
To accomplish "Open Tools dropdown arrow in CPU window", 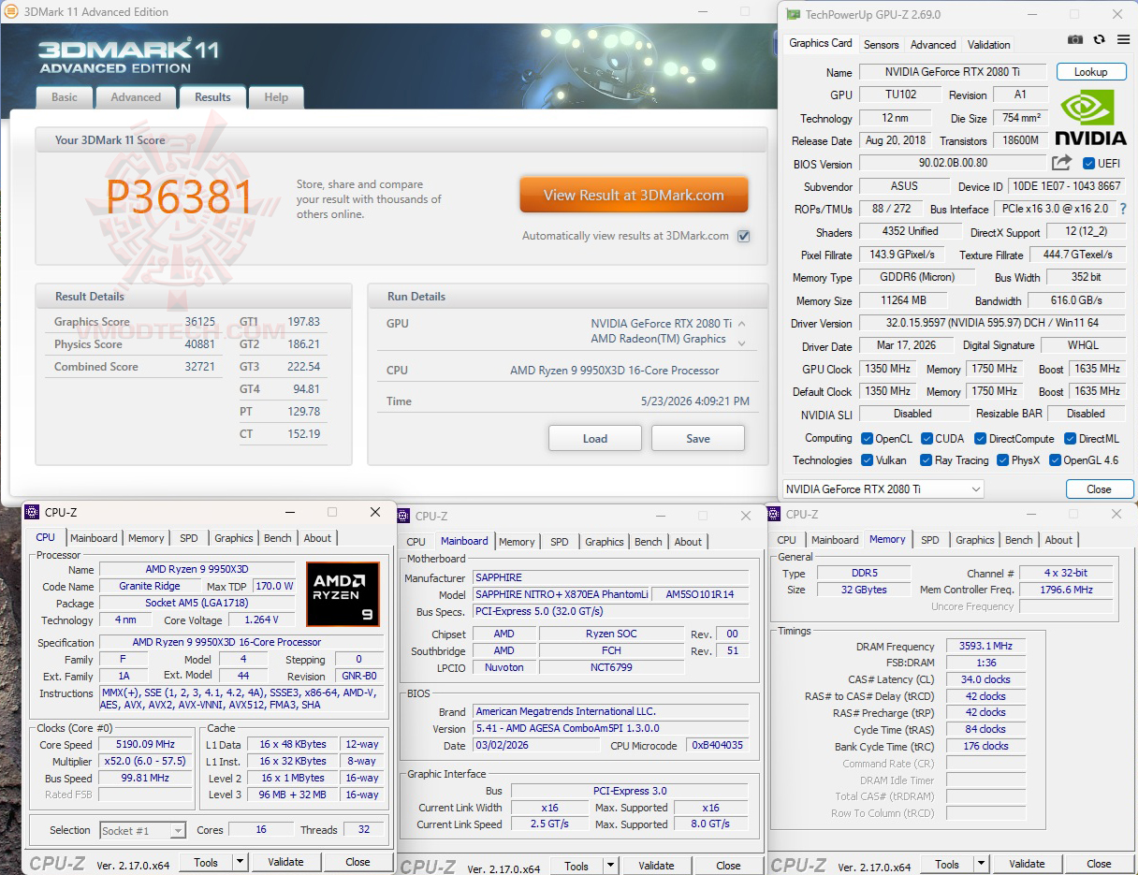I will [239, 862].
